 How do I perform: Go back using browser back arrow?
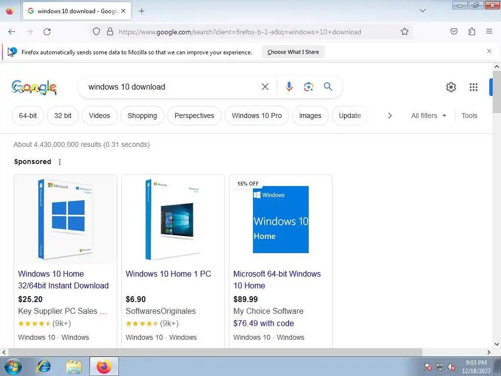pyautogui.click(x=12, y=32)
